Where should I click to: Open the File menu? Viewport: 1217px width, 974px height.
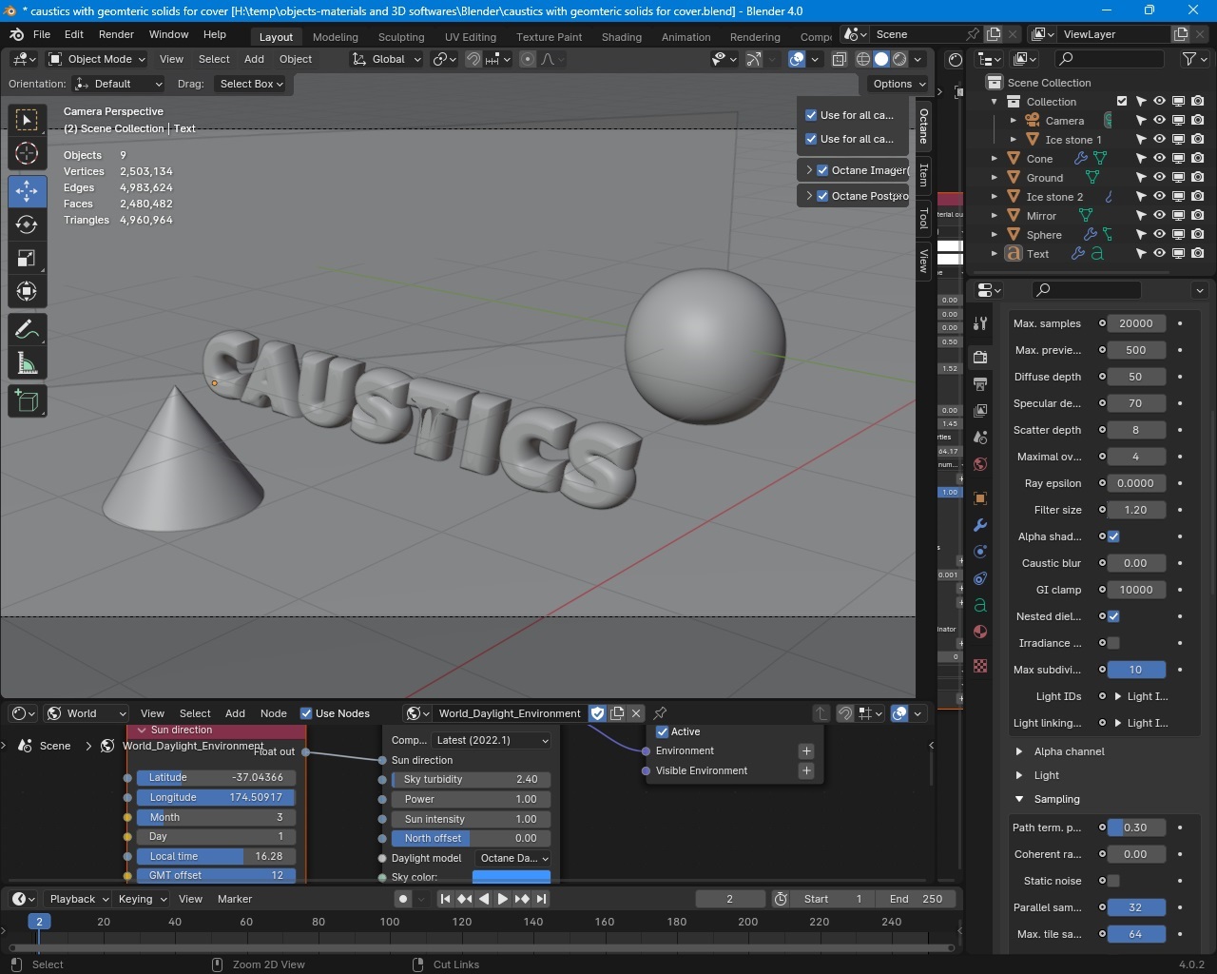42,34
